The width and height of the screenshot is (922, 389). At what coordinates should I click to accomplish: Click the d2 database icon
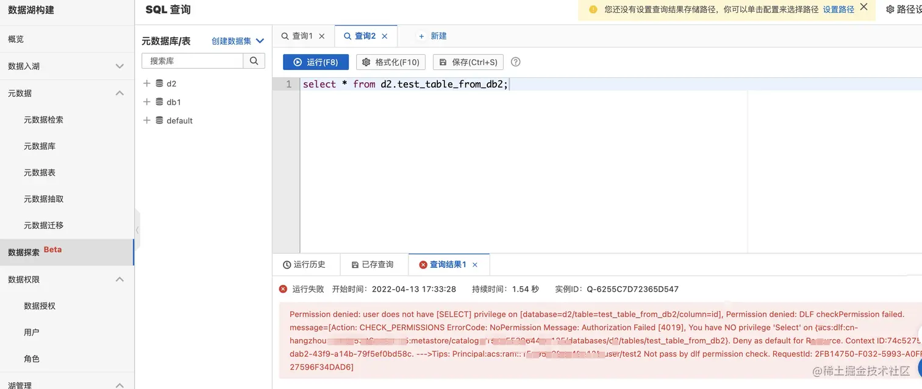(159, 83)
